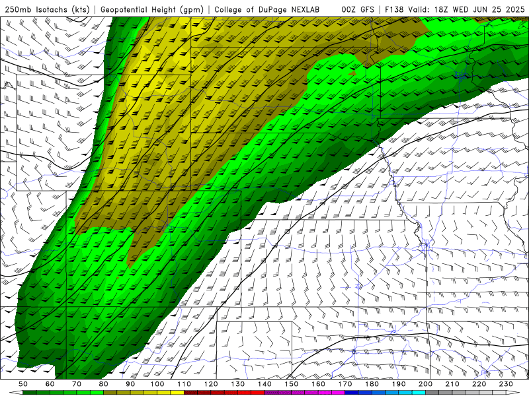
Task: Click the 170 label on the color bar
Action: coord(345,384)
